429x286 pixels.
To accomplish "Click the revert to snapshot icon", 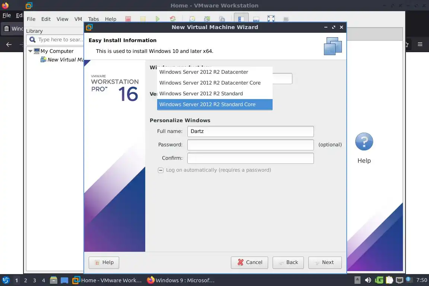I will [207, 19].
